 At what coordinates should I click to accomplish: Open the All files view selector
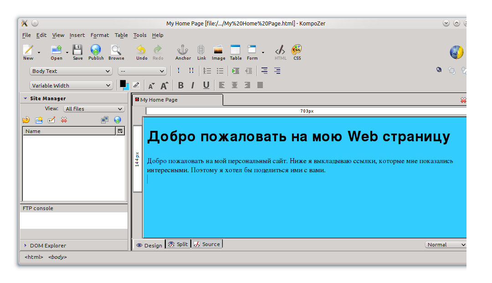pos(94,108)
